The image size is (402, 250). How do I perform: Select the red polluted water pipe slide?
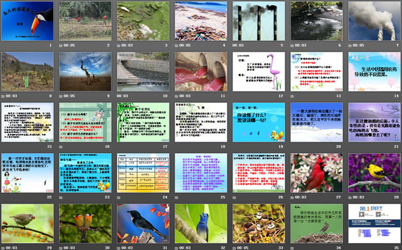[200, 71]
